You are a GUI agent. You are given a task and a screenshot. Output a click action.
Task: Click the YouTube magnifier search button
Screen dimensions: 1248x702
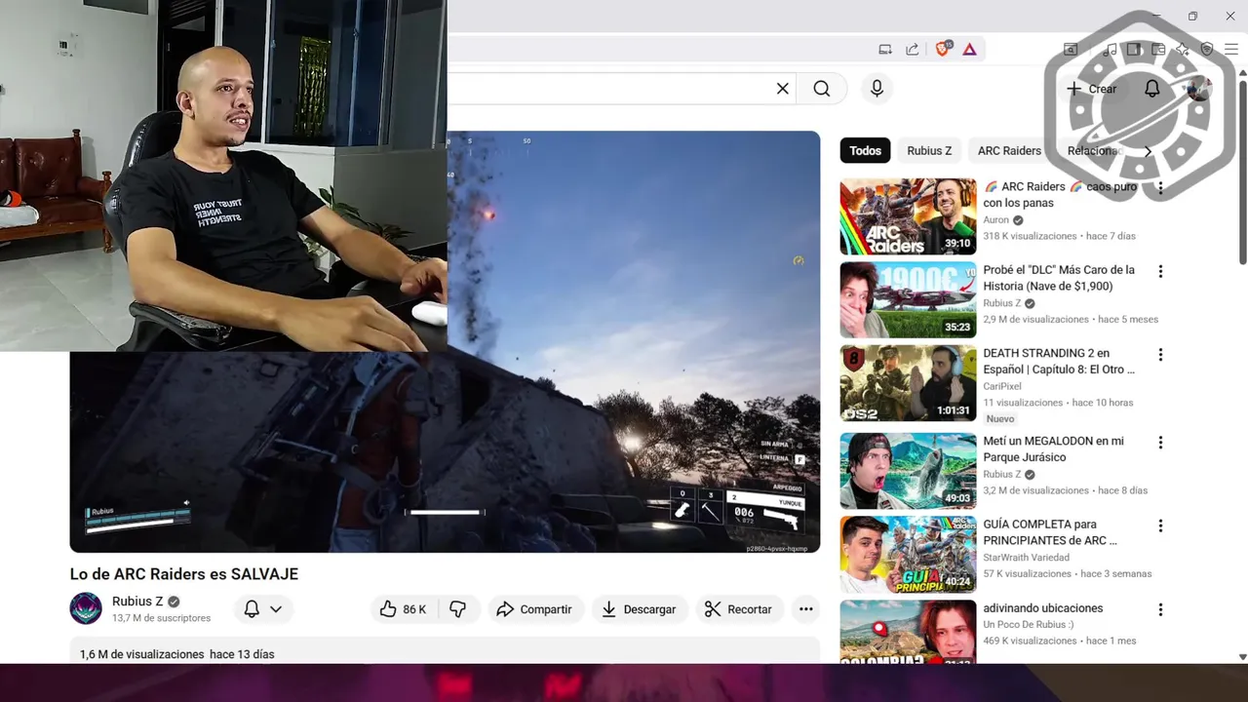[x=822, y=89]
